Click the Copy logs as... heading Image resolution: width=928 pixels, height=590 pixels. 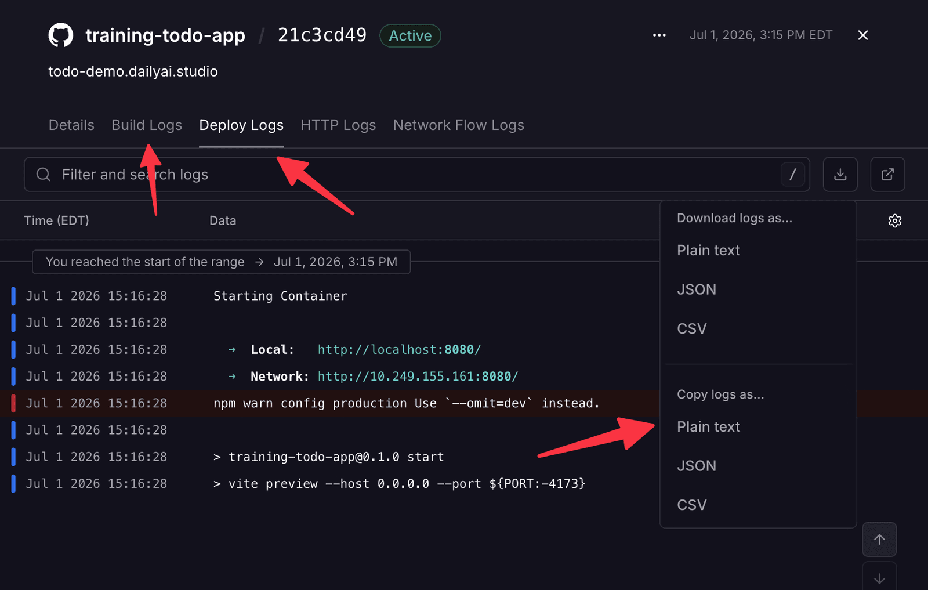point(720,394)
